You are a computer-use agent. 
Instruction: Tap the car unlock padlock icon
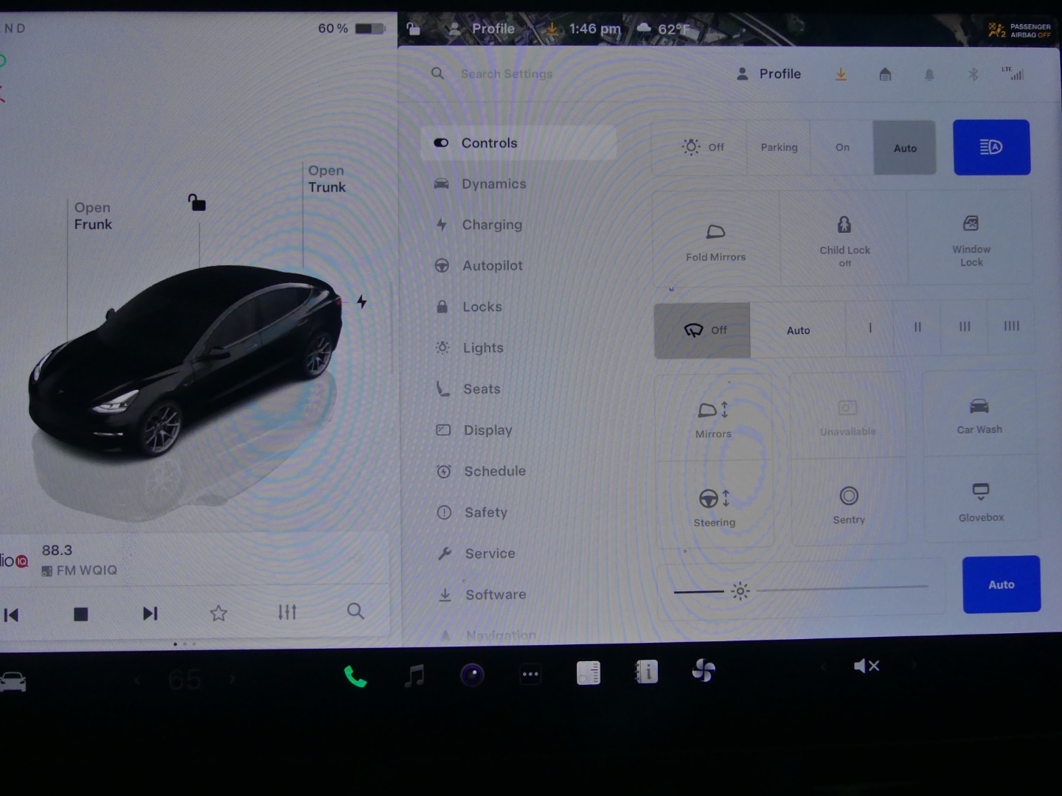tap(197, 203)
